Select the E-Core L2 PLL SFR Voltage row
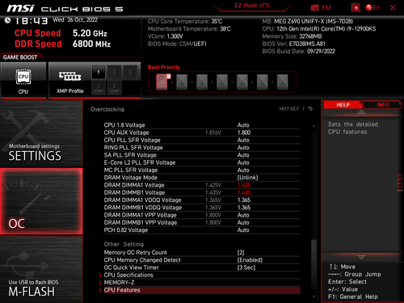The image size is (404, 303). 202,162
